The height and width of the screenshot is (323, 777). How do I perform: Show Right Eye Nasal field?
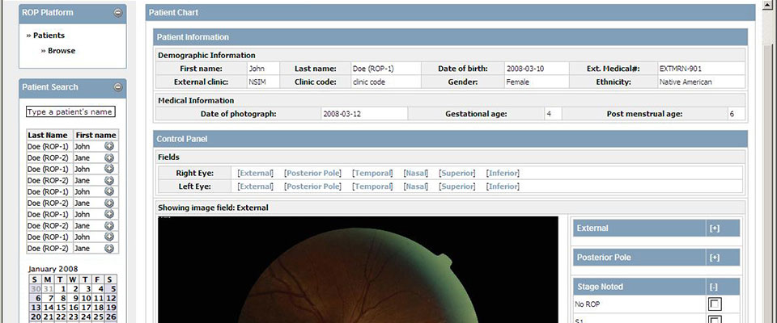pos(416,173)
